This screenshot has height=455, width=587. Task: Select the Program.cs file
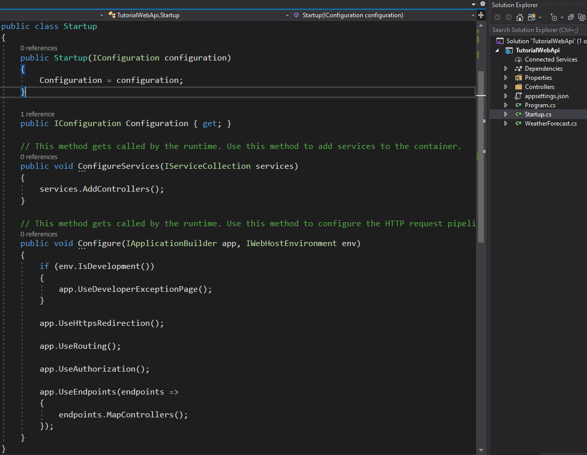(540, 105)
